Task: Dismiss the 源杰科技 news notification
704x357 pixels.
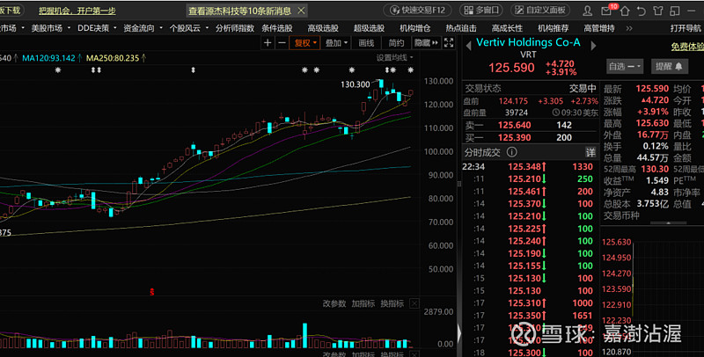Action: [301, 11]
